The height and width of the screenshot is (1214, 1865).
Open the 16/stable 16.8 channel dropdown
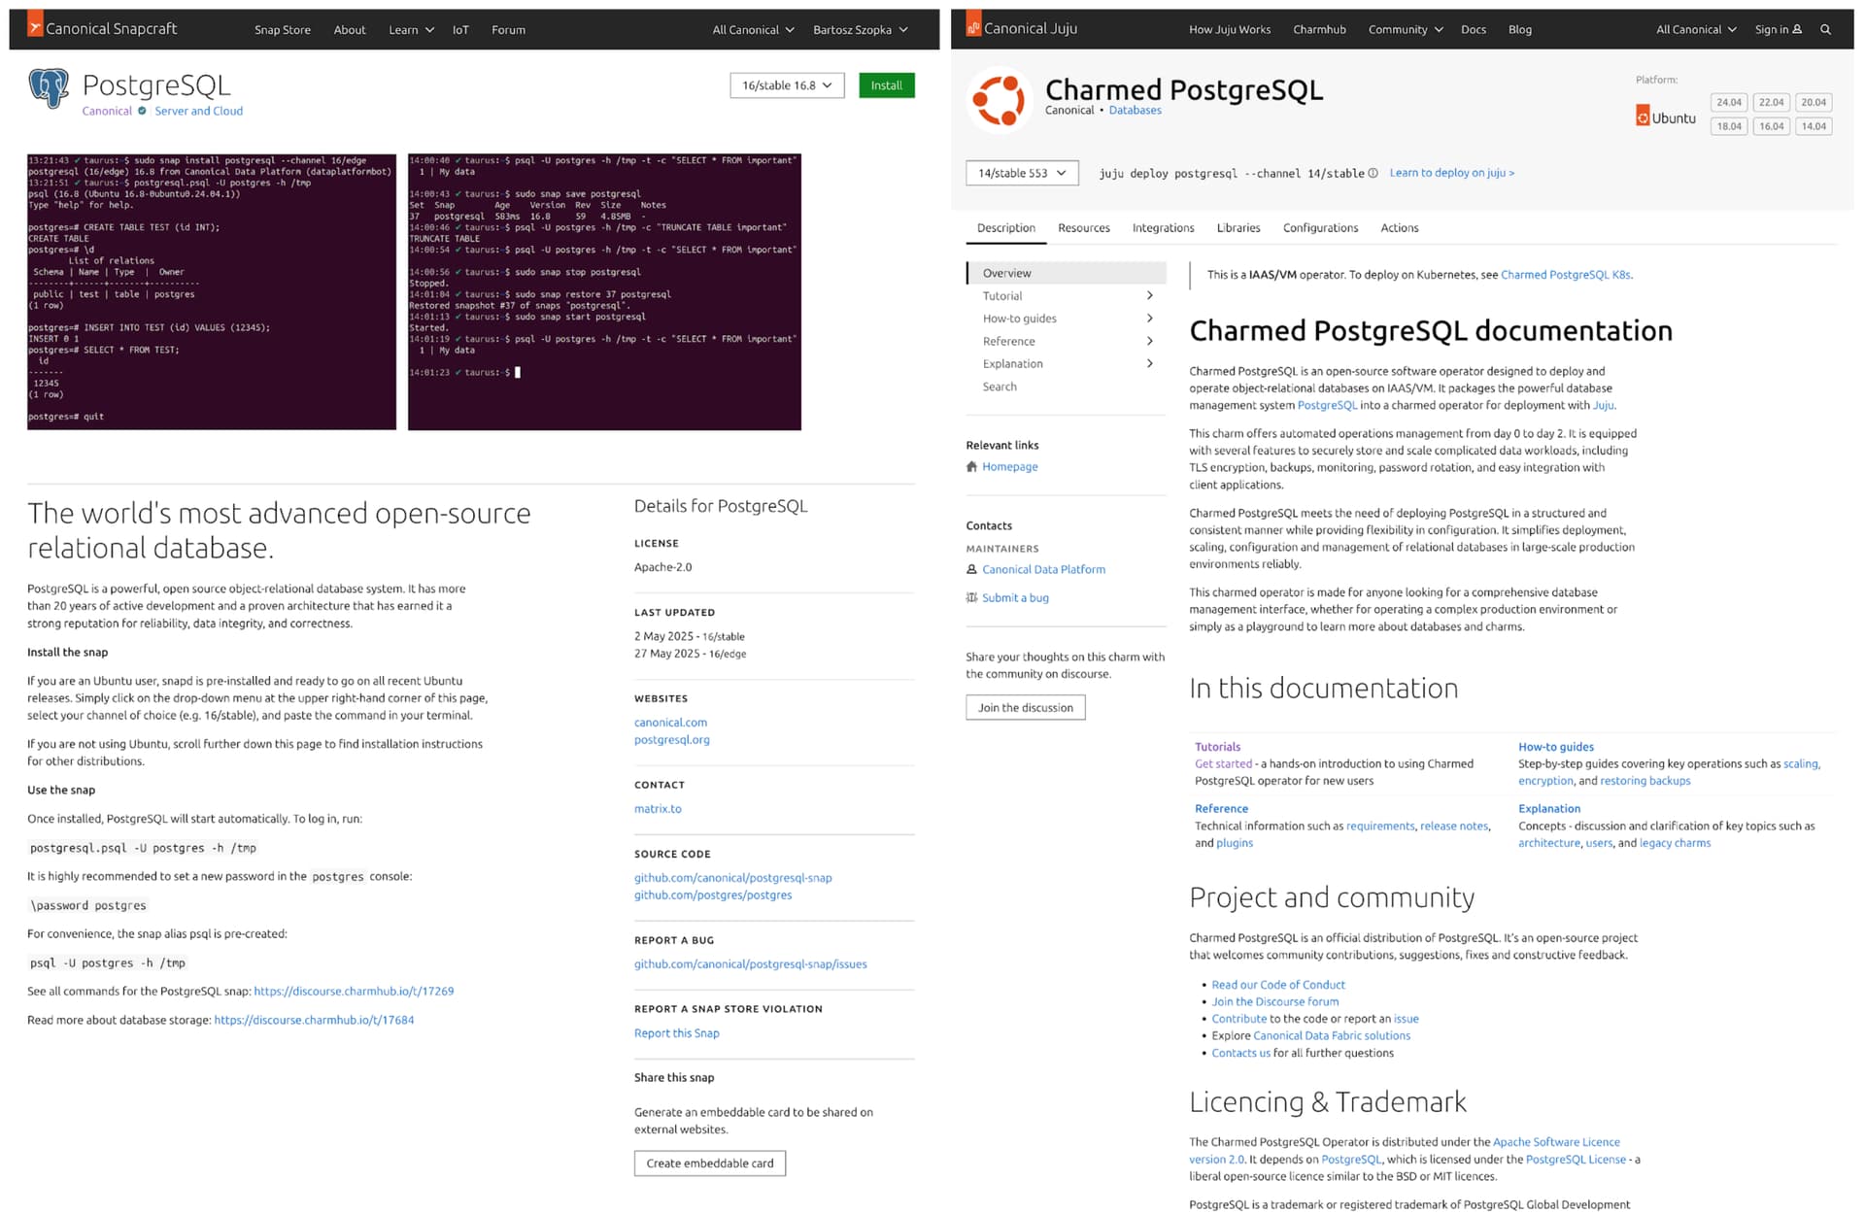787,85
